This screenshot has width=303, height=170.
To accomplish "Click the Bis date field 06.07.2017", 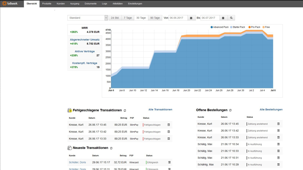I will coord(210,18).
